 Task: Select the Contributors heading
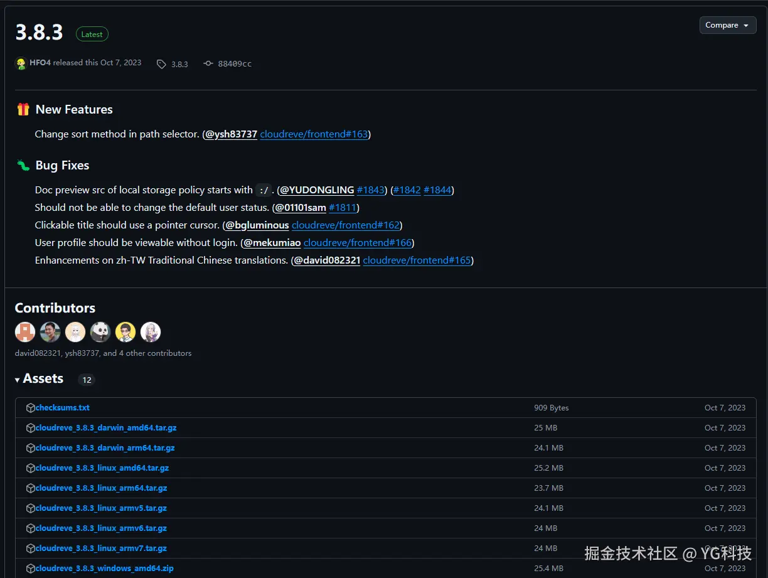pyautogui.click(x=55, y=308)
